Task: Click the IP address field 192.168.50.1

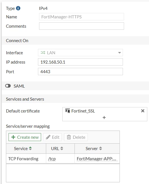Action: click(x=80, y=62)
